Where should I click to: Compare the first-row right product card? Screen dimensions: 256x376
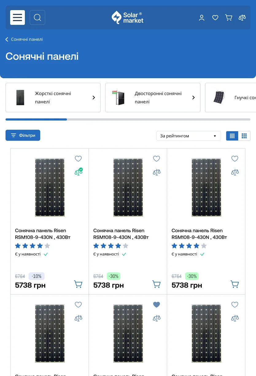click(235, 172)
